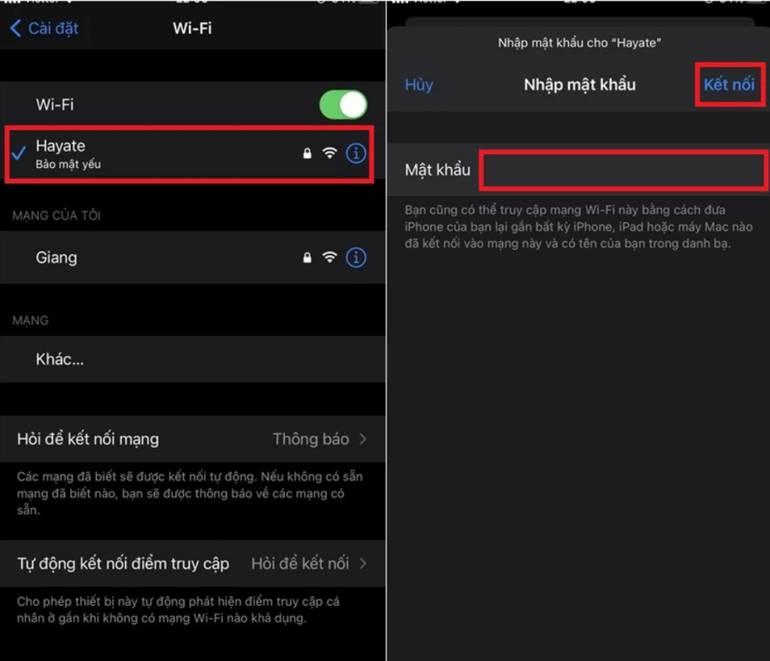
Task: Go back to Cài đặt
Action: pyautogui.click(x=53, y=28)
